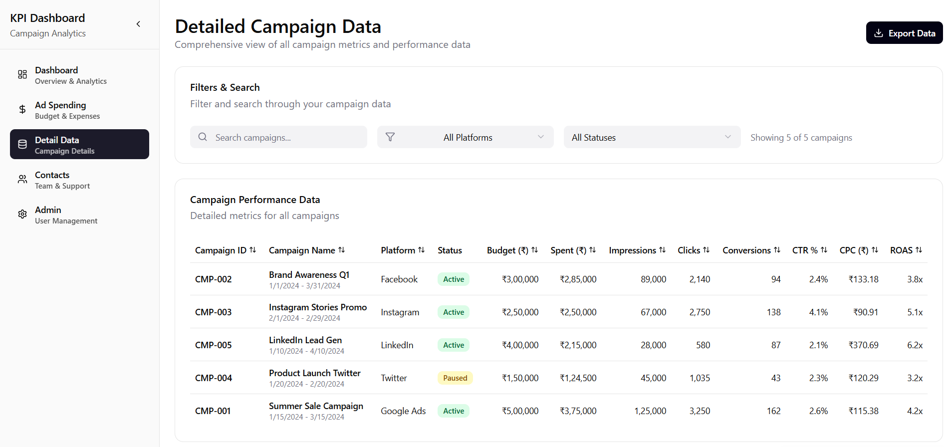
Task: Sort by Impressions arrows icon
Action: [x=663, y=250]
